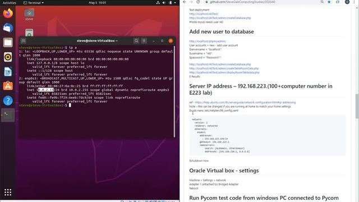The image size is (359, 202).
Task: Click the '$shutdown now' text
Action: coord(199,161)
